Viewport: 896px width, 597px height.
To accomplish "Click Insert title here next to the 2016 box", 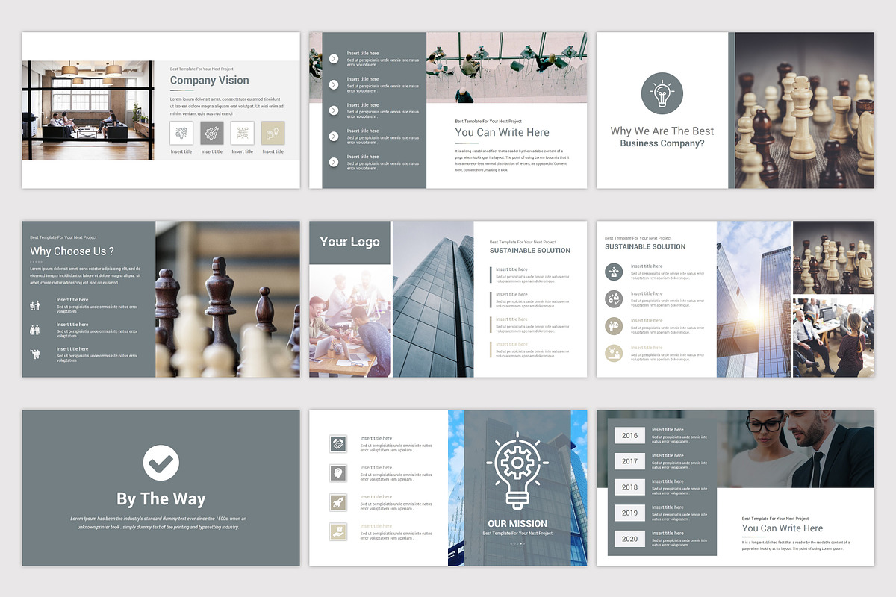I will click(x=668, y=430).
